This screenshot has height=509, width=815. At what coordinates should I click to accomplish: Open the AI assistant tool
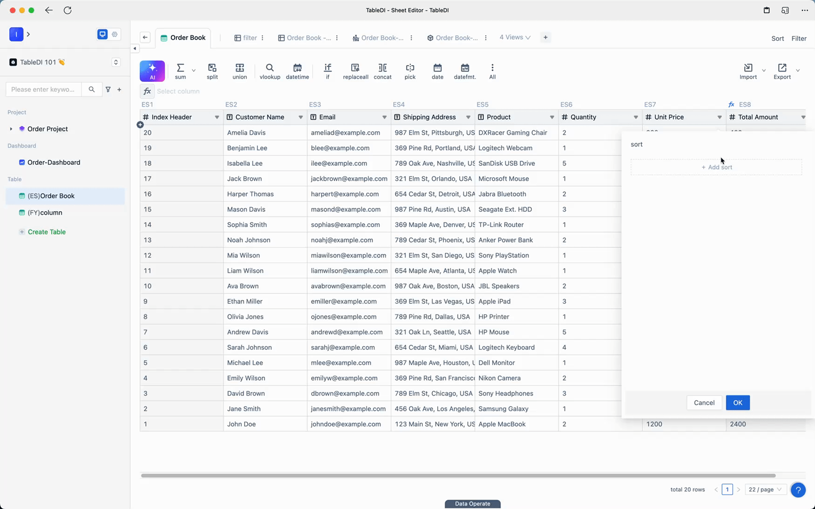point(152,71)
